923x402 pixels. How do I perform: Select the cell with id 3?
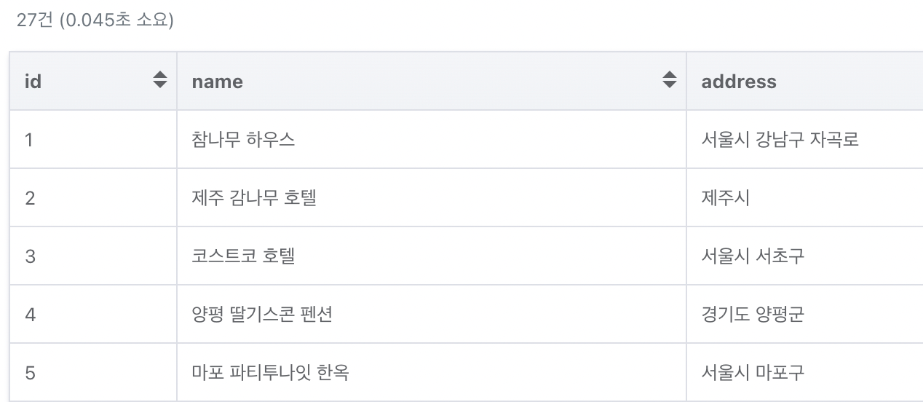pos(93,256)
